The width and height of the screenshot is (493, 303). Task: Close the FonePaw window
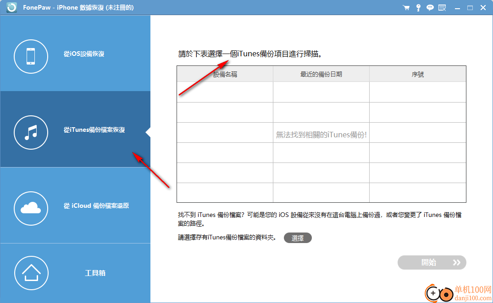click(x=483, y=8)
